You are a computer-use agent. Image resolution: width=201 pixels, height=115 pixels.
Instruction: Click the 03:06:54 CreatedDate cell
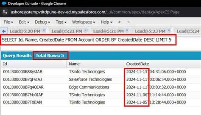click(156, 79)
